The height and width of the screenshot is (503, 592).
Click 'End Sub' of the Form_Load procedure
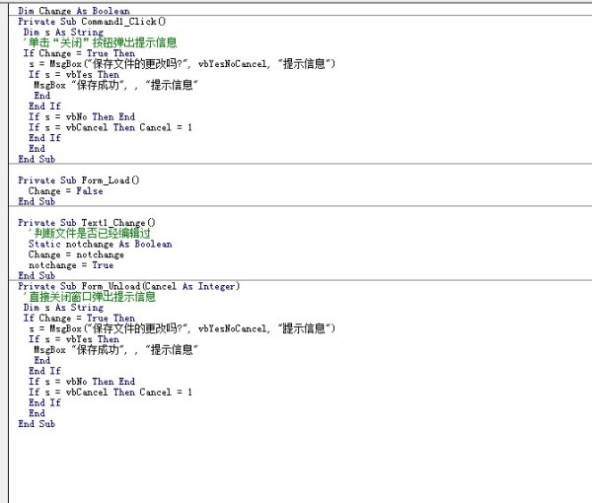point(37,201)
